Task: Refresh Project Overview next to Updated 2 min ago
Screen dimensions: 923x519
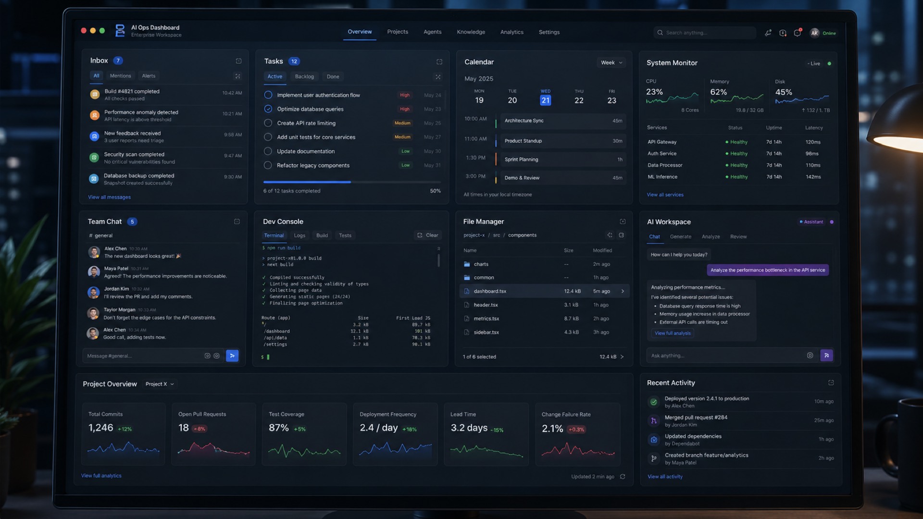Action: point(623,477)
